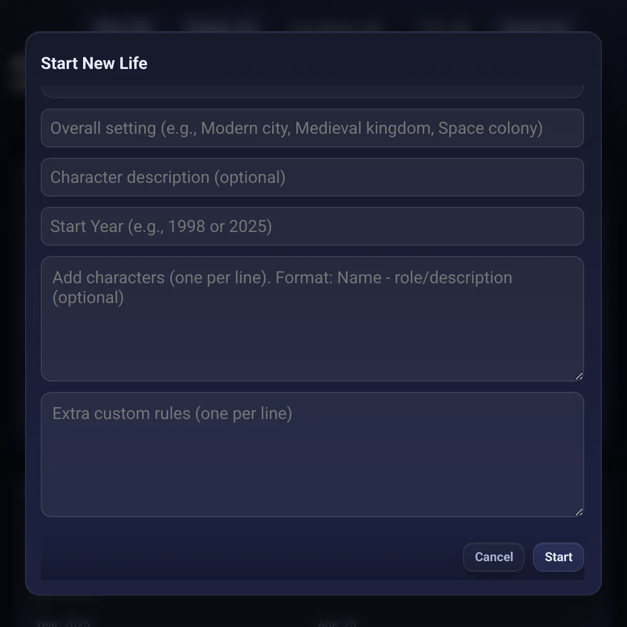The width and height of the screenshot is (627, 627).
Task: Click the rightmost blurred tab above the dialog
Action: (533, 24)
